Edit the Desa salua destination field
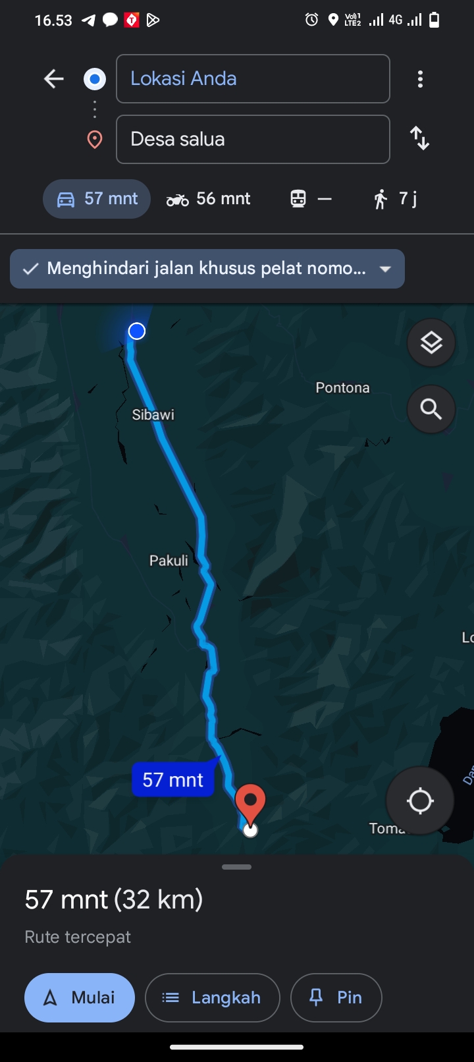This screenshot has width=474, height=1062. [x=253, y=139]
